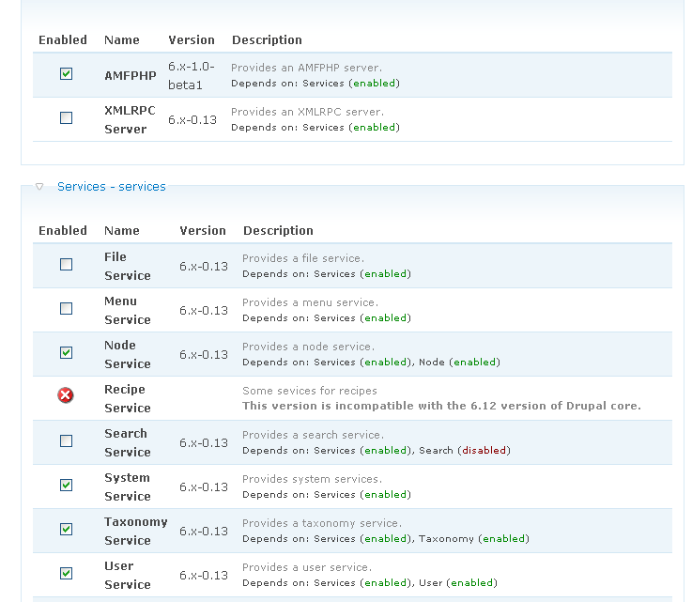Click the 'System Service' name text

click(x=128, y=486)
